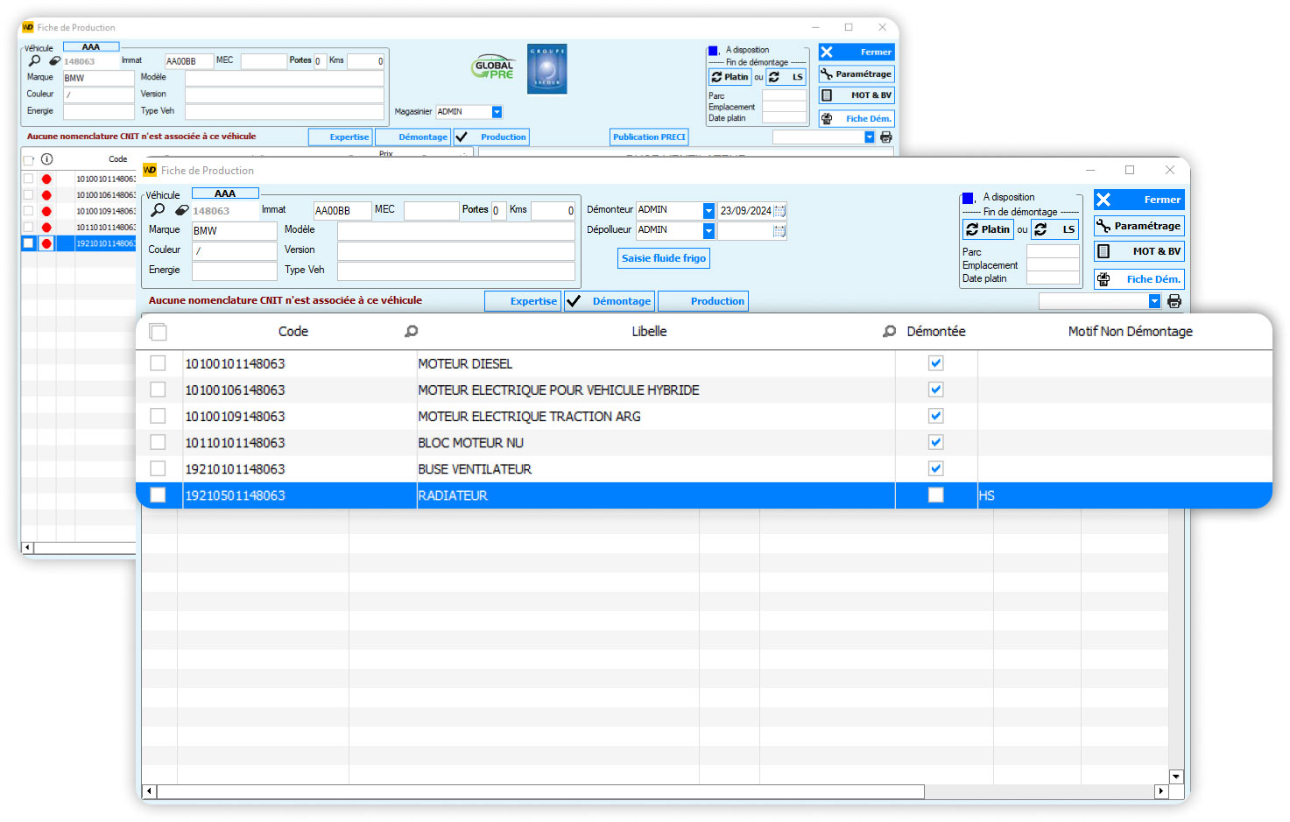Click Fermer button in front window
The height and width of the screenshot is (822, 1290).
(1138, 200)
